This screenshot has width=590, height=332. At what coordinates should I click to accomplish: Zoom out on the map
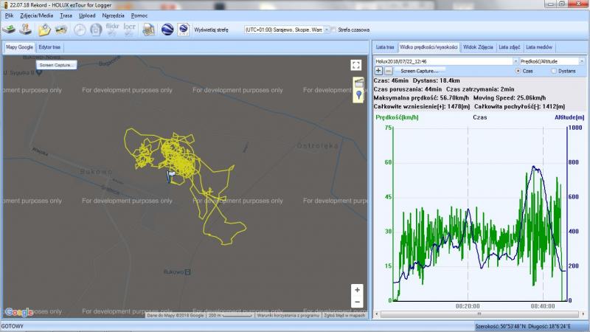(357, 302)
